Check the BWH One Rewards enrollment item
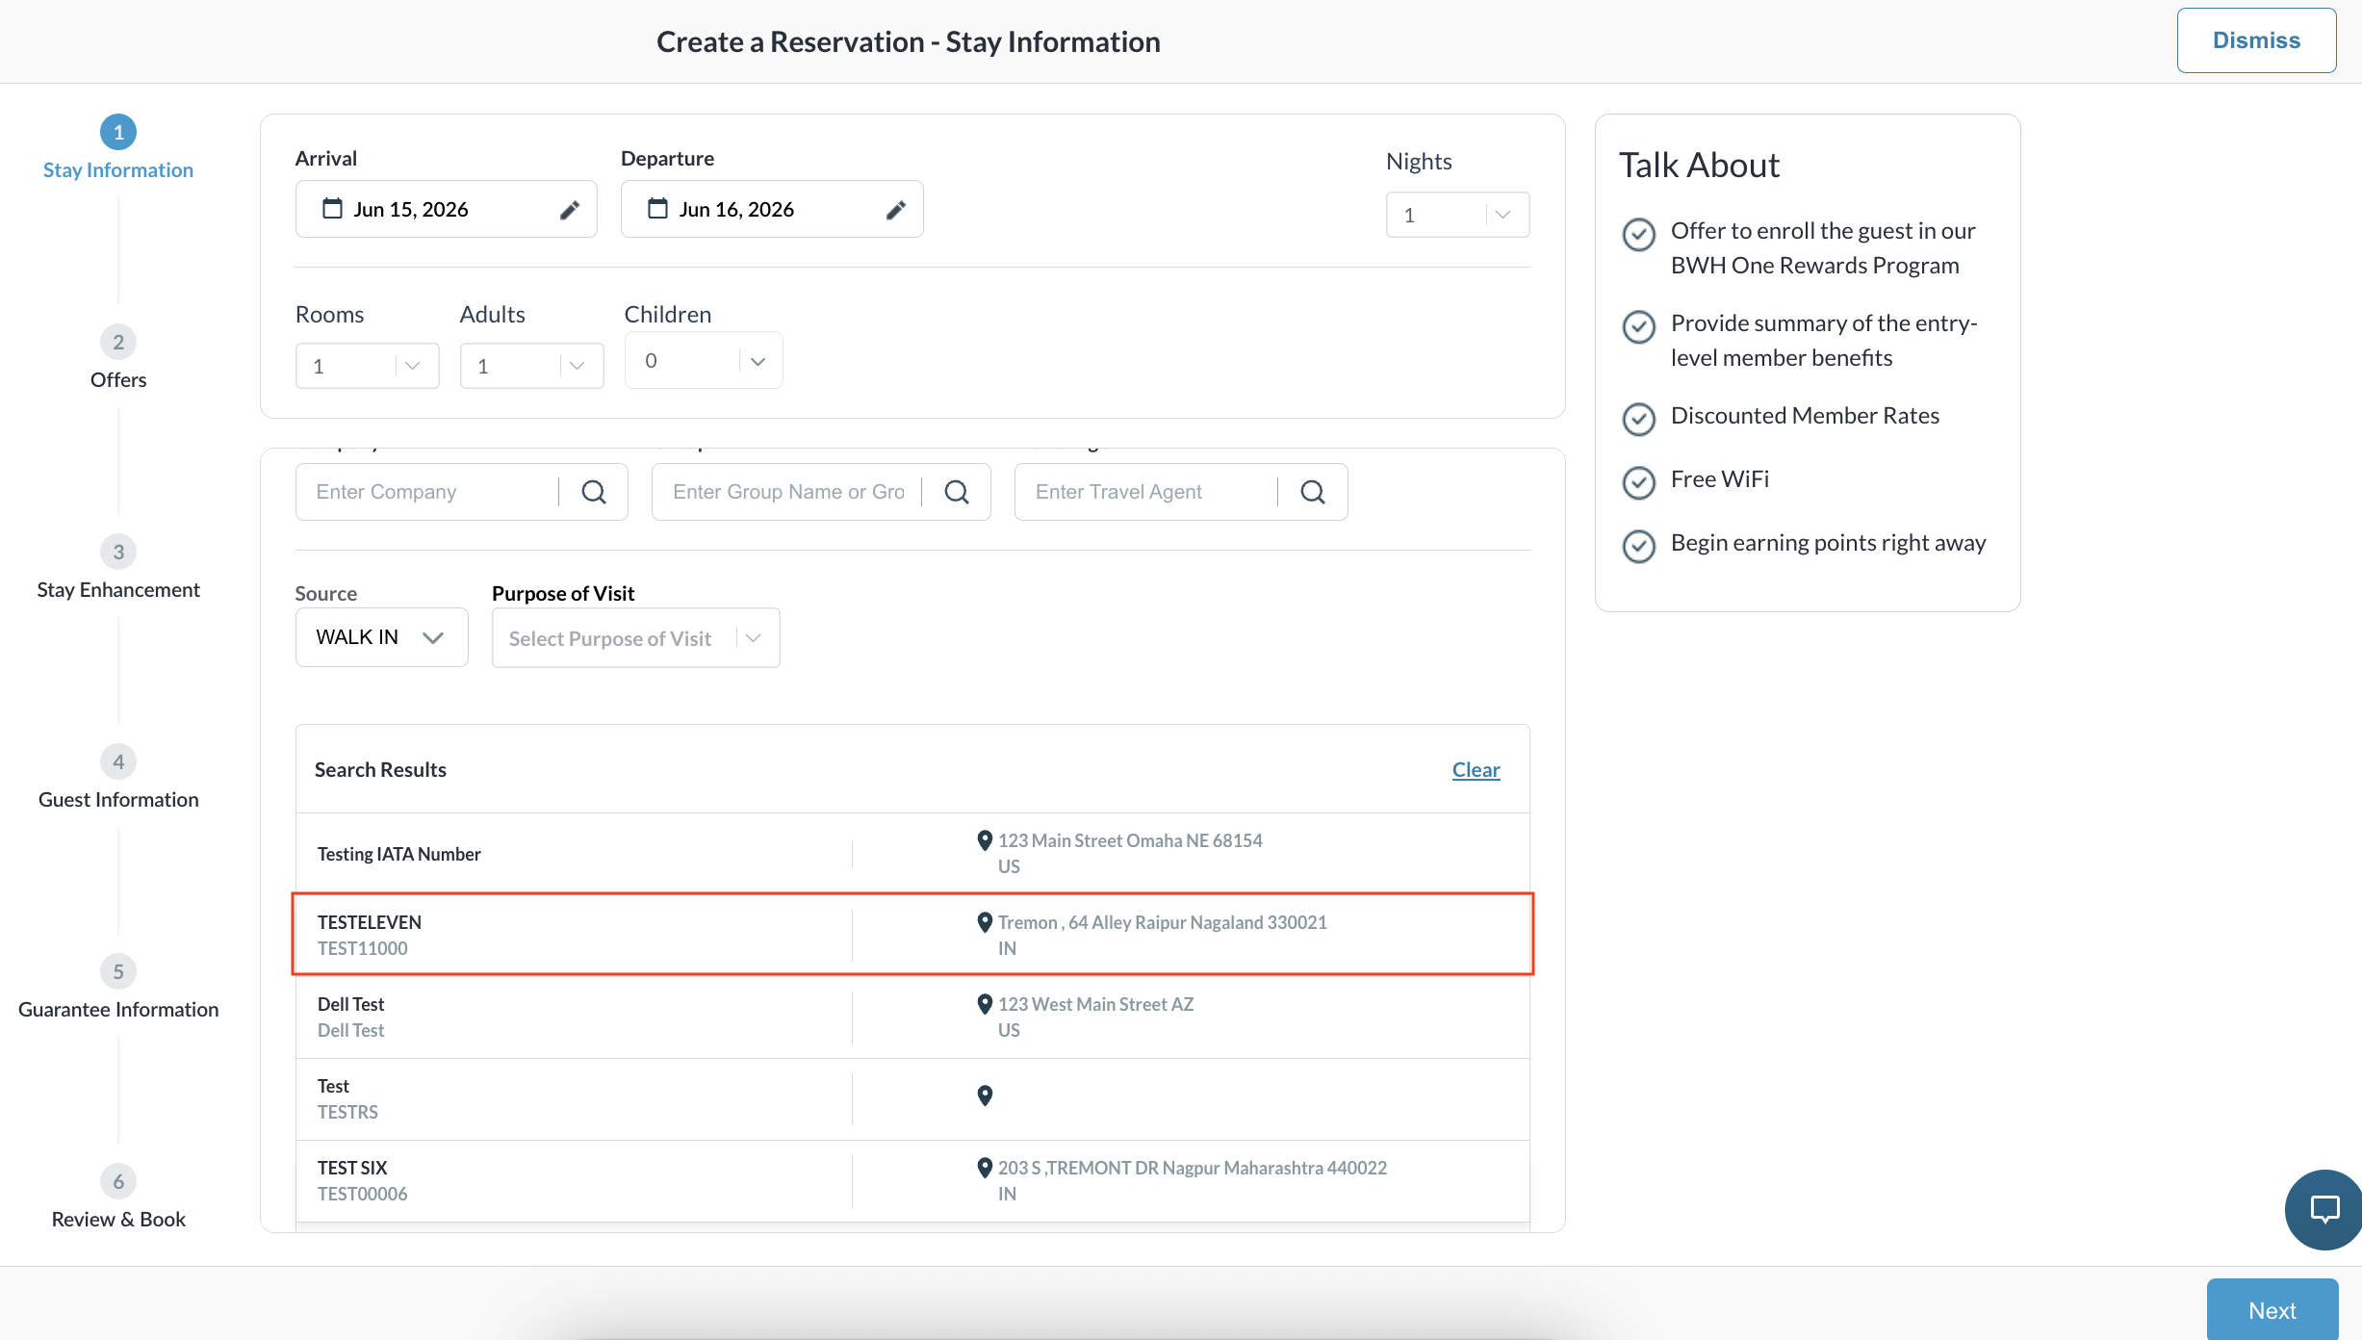Image resolution: width=2362 pixels, height=1340 pixels. pos(1638,234)
